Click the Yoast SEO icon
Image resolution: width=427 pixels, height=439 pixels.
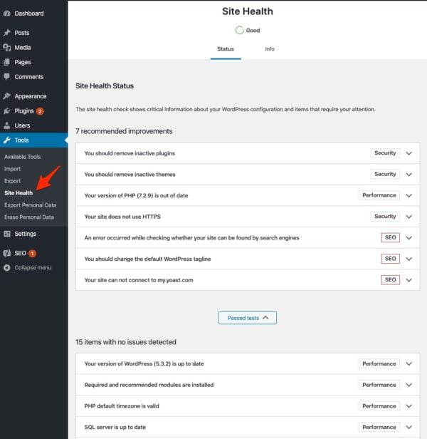click(x=7, y=253)
